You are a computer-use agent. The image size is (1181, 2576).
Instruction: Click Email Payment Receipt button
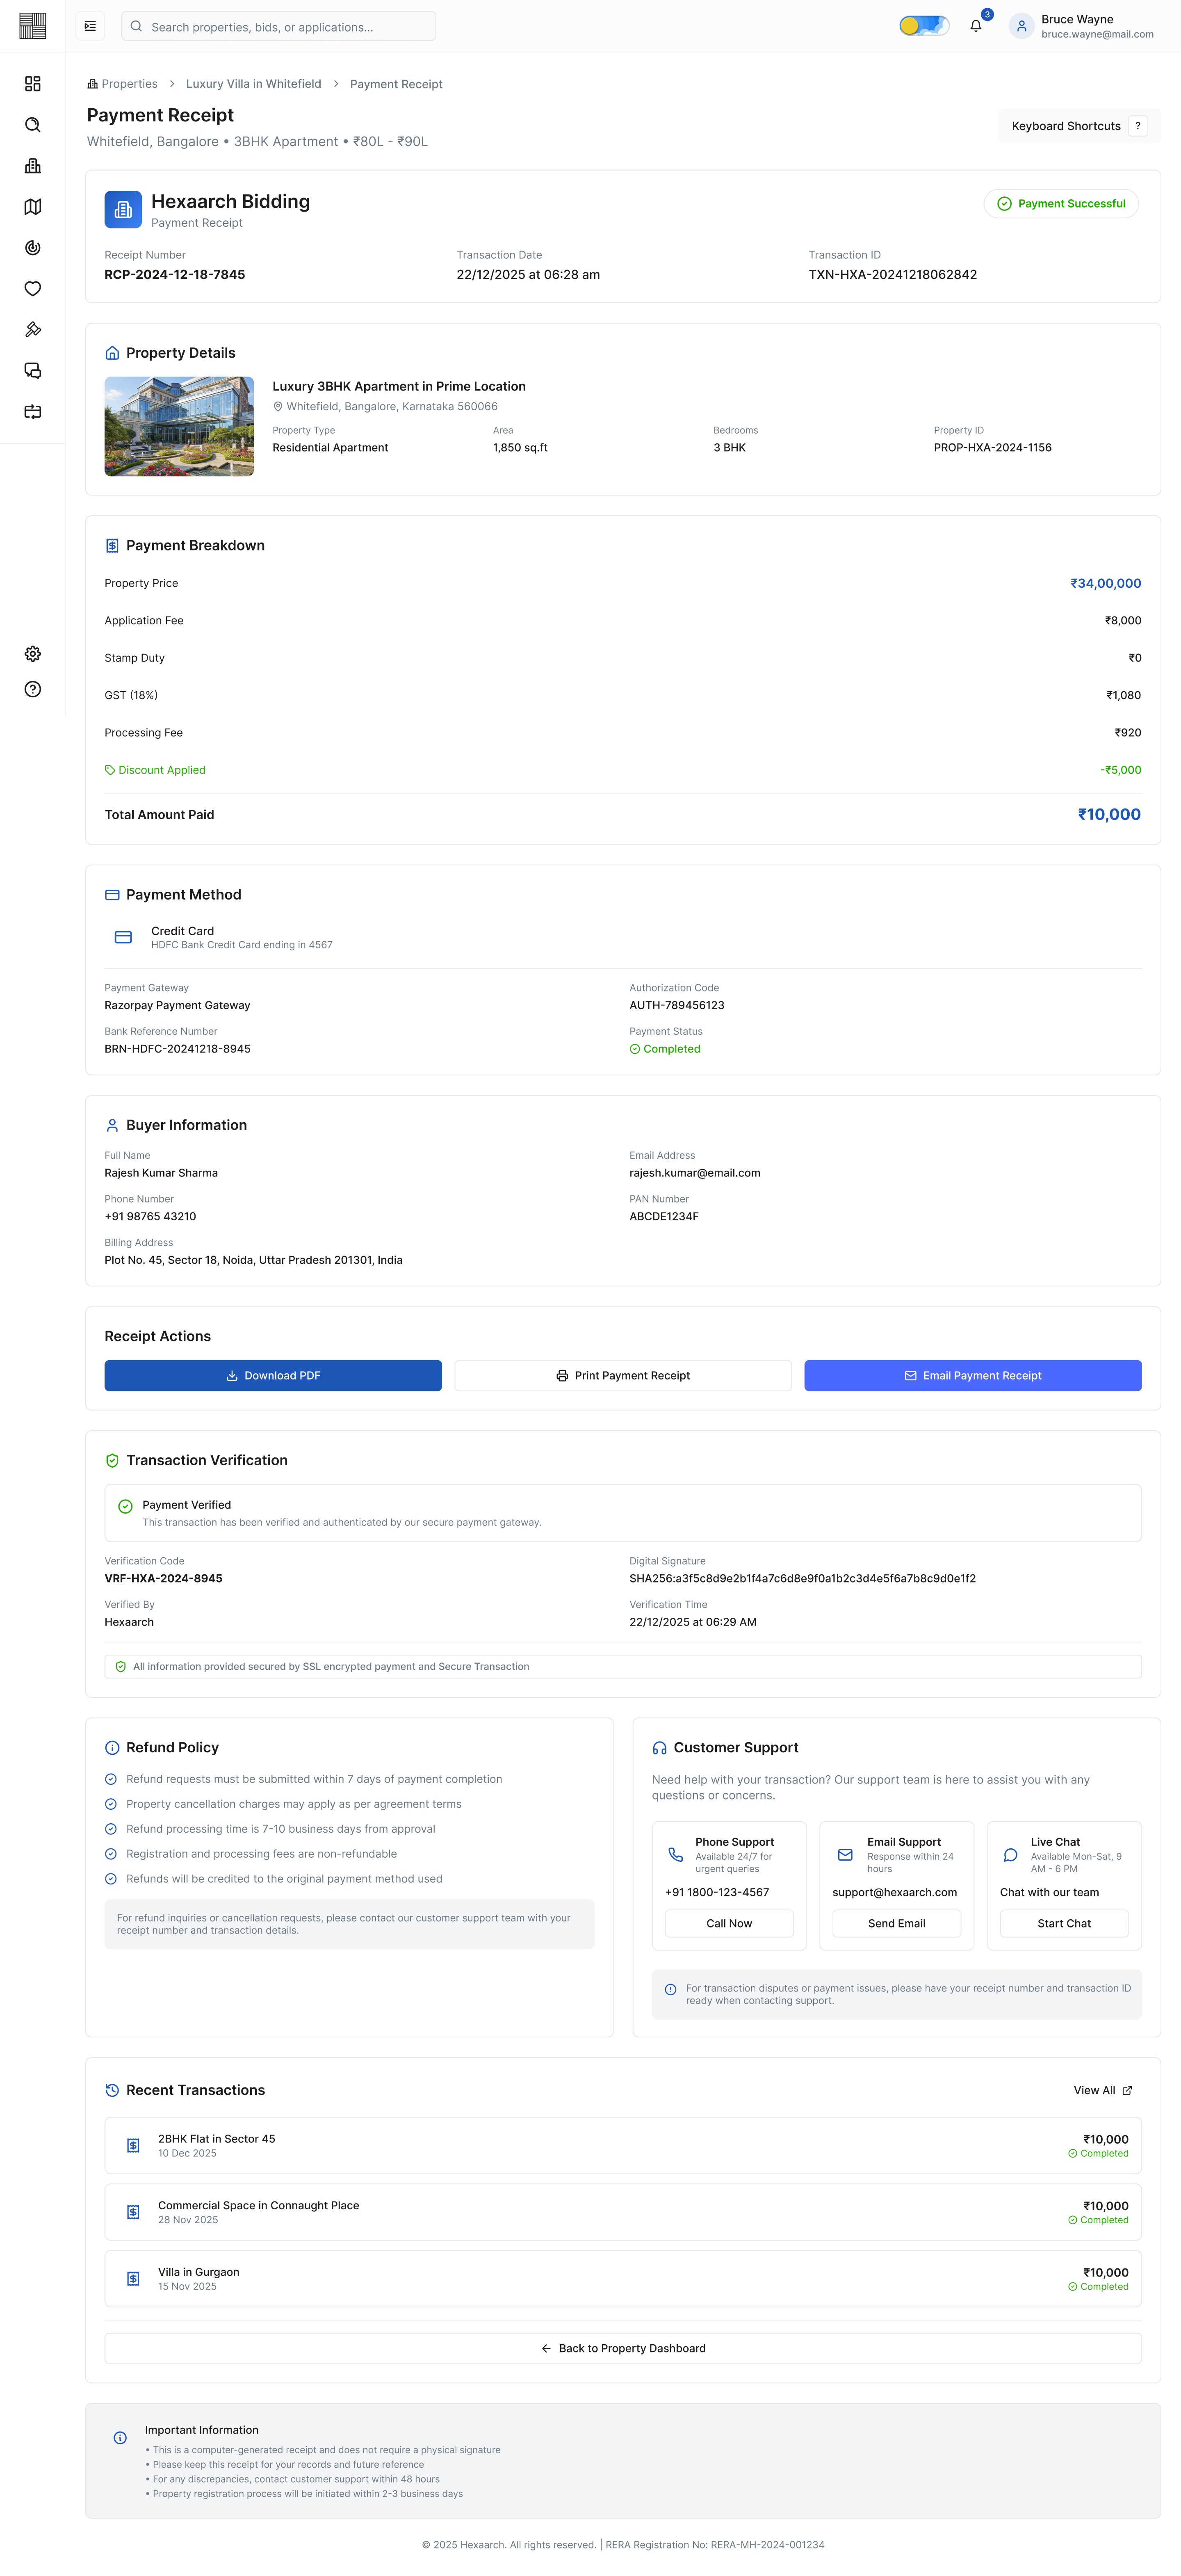click(x=973, y=1376)
